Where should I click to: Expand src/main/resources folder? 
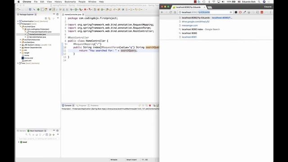21,40
